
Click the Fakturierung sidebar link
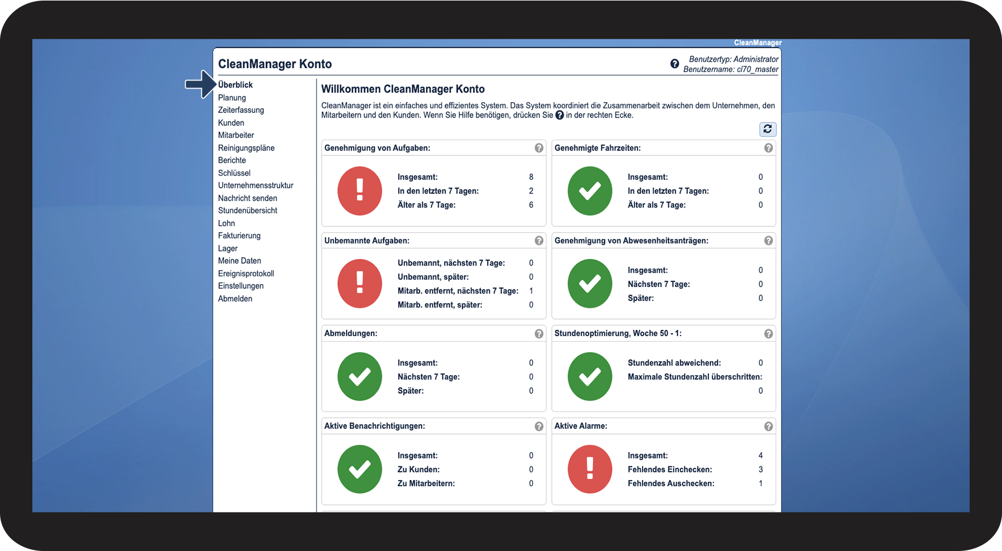(x=239, y=235)
